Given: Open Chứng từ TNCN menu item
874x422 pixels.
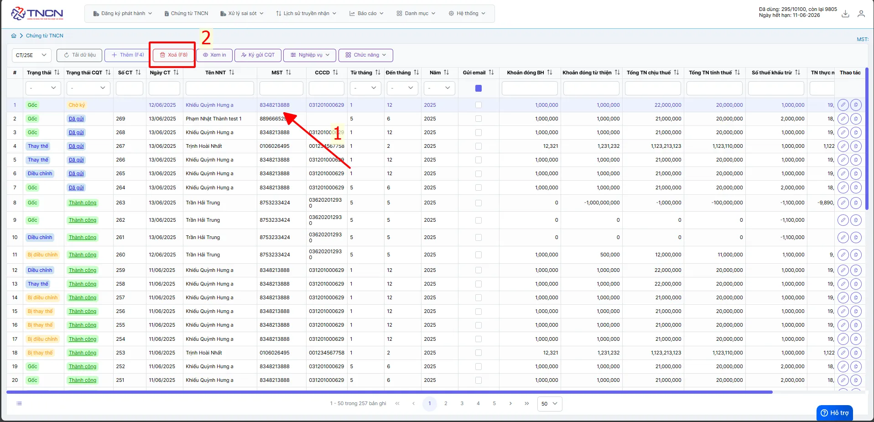Looking at the screenshot, I should point(186,14).
